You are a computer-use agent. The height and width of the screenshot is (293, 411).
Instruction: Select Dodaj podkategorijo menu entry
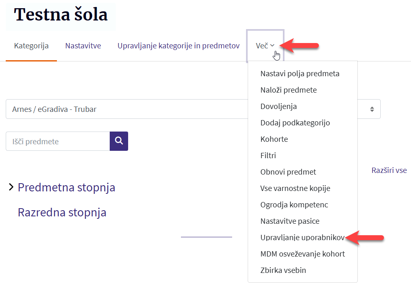[x=295, y=123]
